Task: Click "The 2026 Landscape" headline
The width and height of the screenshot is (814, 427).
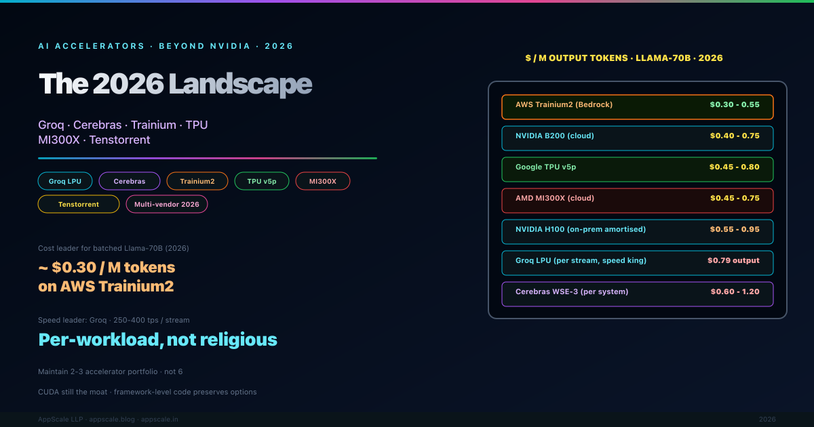Action: pyautogui.click(x=176, y=84)
